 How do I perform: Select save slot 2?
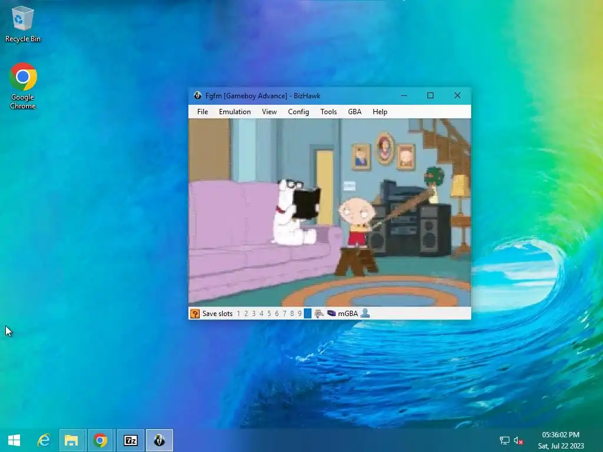[x=246, y=314]
